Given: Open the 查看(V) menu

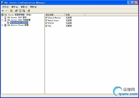Looking at the screenshot, I should point(24,7).
